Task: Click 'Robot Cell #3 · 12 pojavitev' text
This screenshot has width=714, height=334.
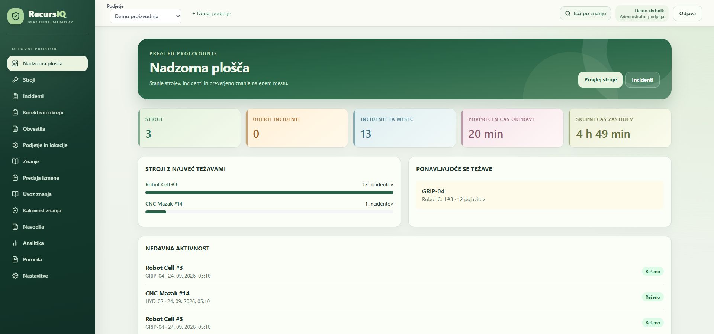Action: pyautogui.click(x=453, y=199)
